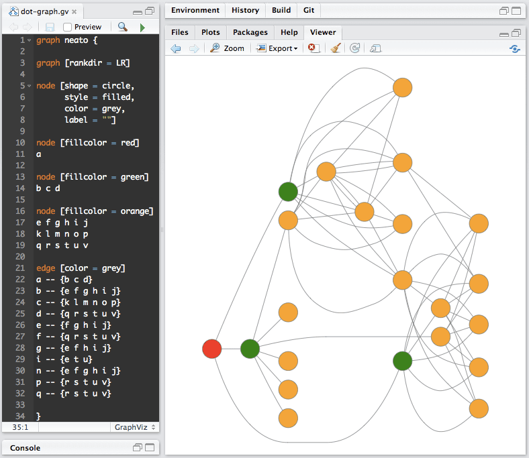
Task: Open the GraphViz file type dropdown
Action: point(134,427)
